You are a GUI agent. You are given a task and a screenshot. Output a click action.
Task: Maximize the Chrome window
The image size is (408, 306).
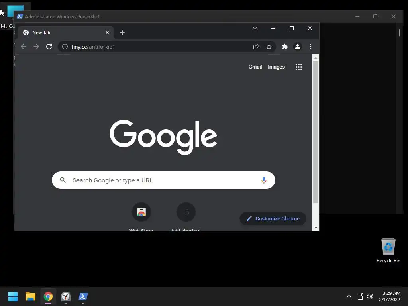[291, 28]
